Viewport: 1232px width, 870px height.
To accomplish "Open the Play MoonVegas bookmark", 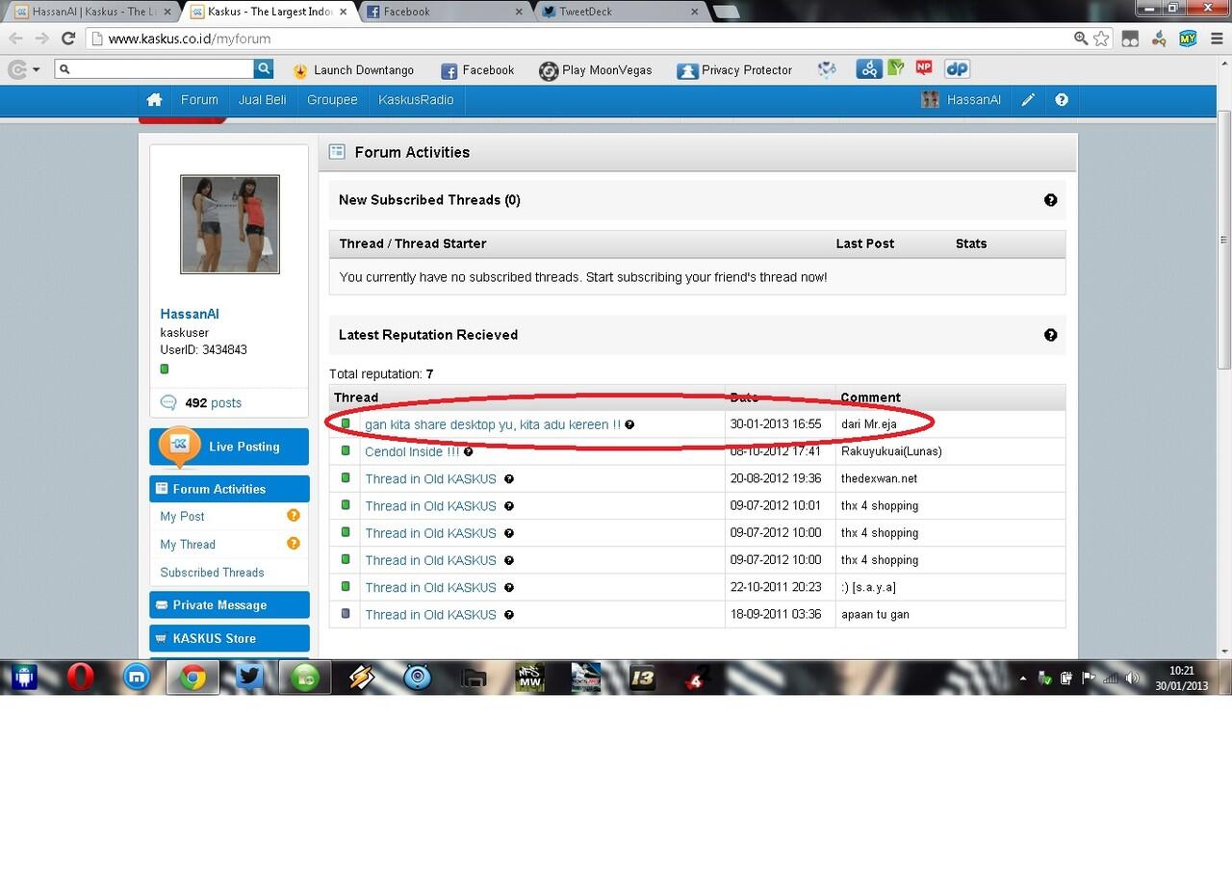I will click(596, 70).
